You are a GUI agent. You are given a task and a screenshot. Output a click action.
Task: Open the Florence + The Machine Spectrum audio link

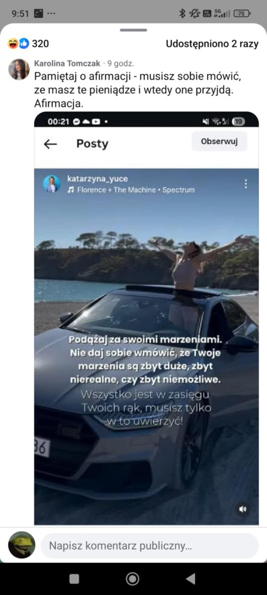[131, 189]
